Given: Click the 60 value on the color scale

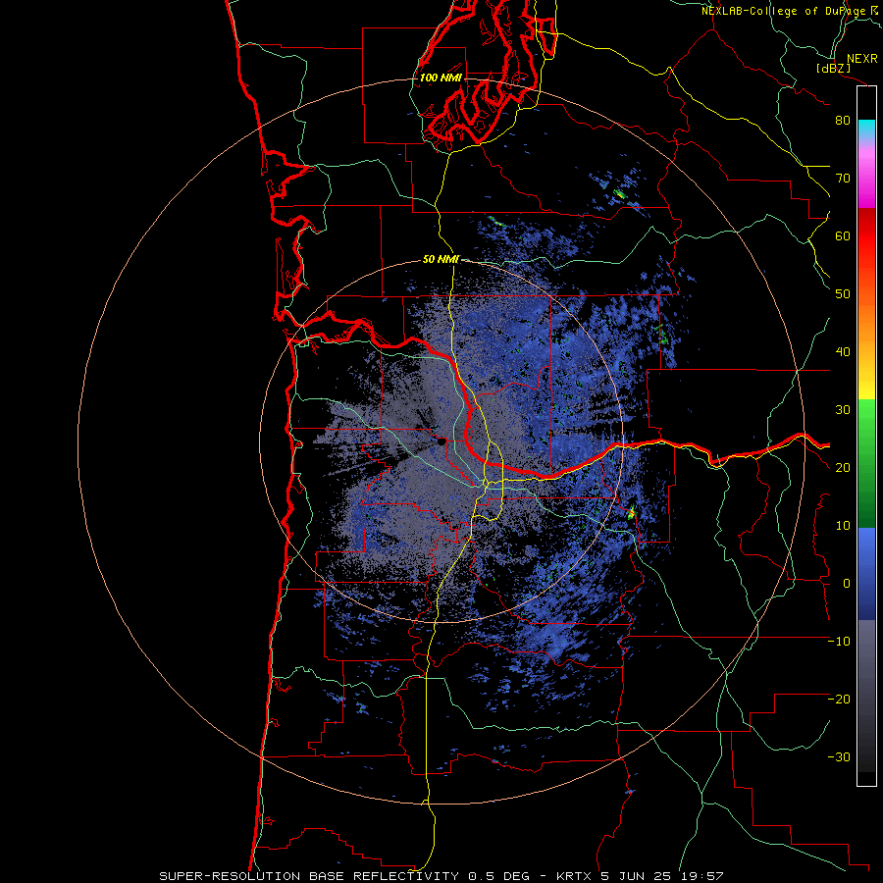Looking at the screenshot, I should 843,236.
